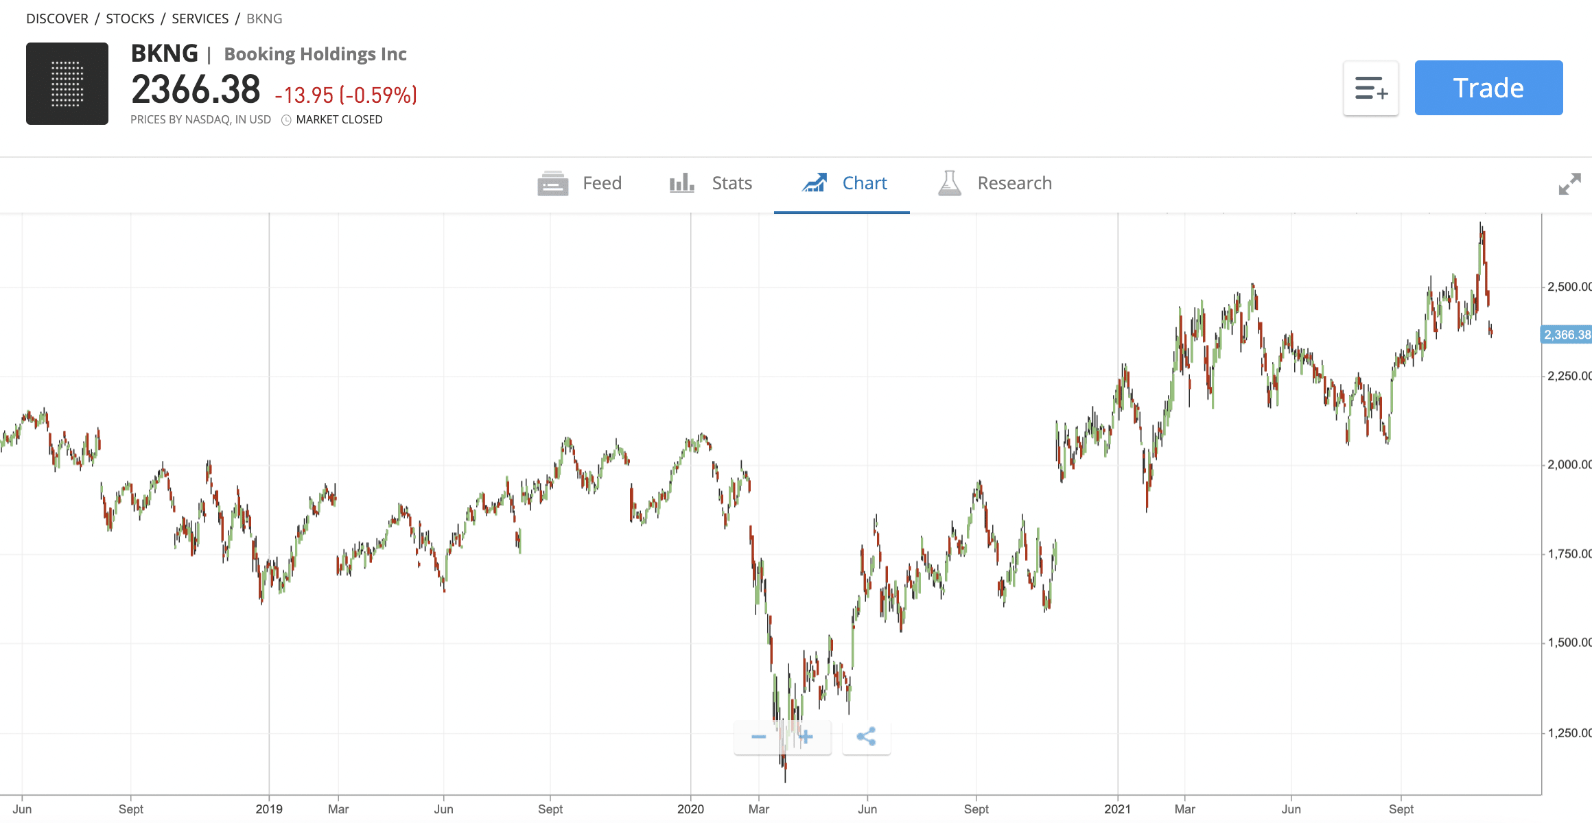The width and height of the screenshot is (1592, 823).
Task: Zoom out chart with minus button
Action: click(758, 737)
